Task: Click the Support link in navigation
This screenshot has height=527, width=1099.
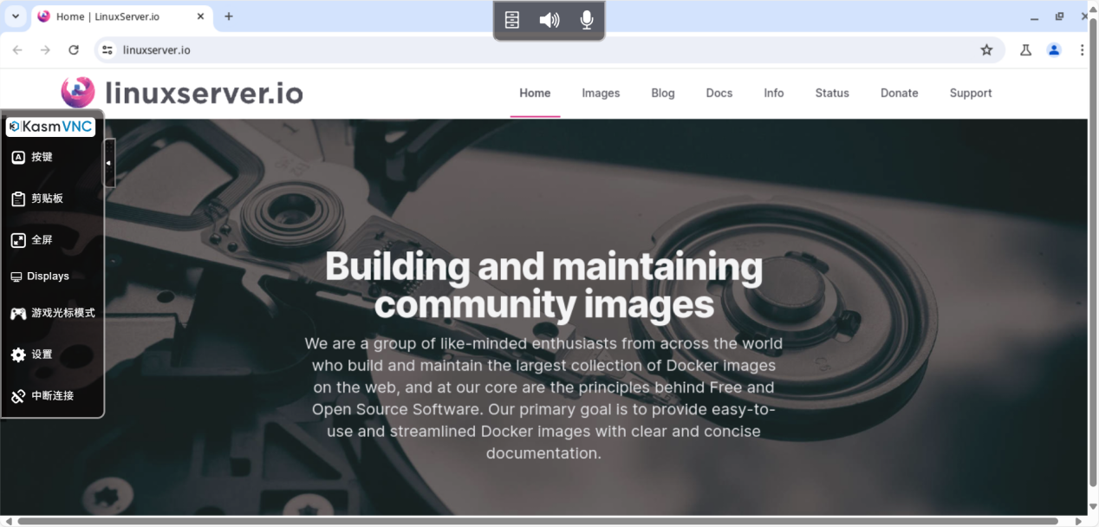Action: pos(970,93)
